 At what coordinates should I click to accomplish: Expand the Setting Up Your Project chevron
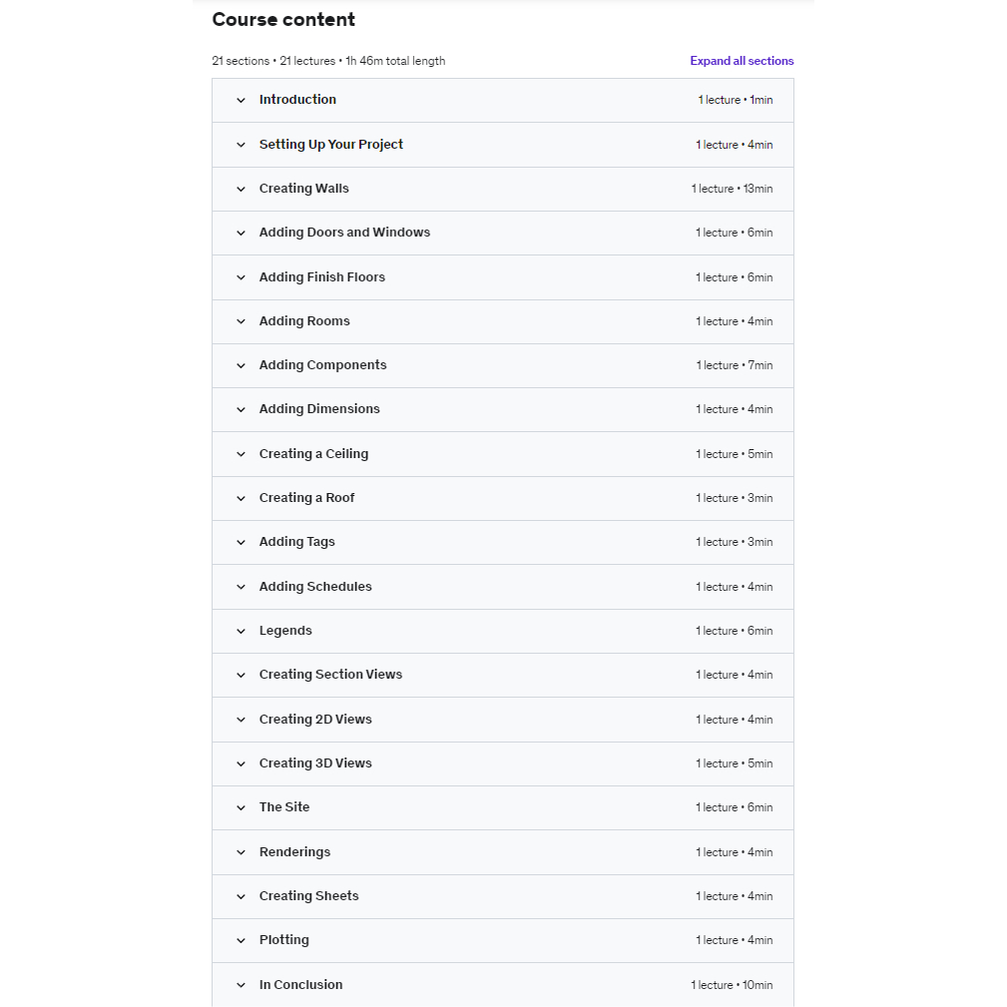click(241, 145)
